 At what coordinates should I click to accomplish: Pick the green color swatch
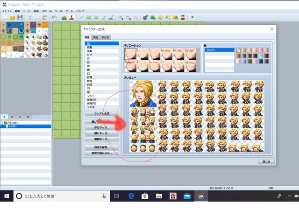coord(249,61)
